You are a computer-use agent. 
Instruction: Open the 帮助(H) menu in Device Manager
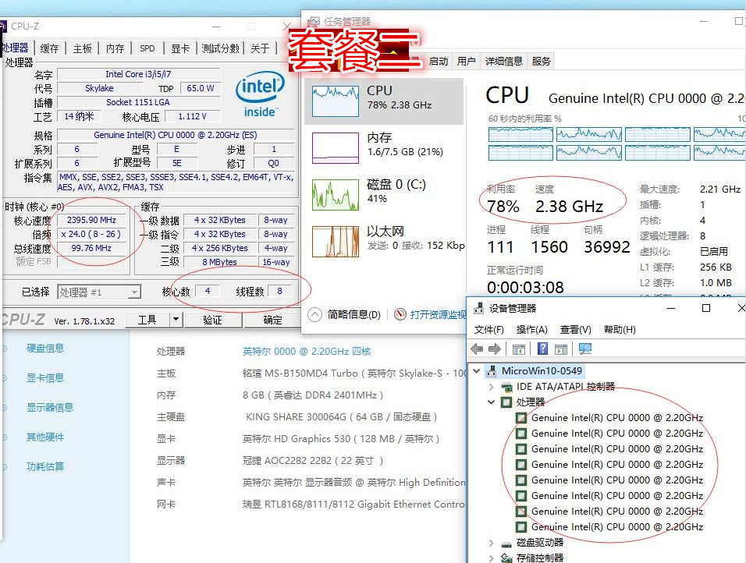(620, 330)
